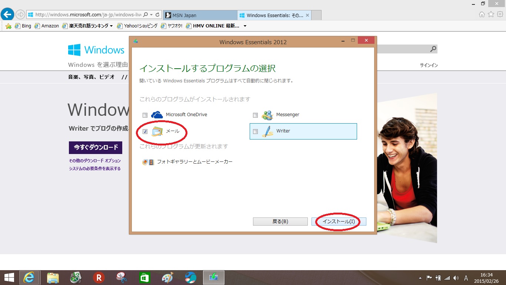Open その他のダウンロード オプション link
Image resolution: width=506 pixels, height=285 pixels.
95,161
